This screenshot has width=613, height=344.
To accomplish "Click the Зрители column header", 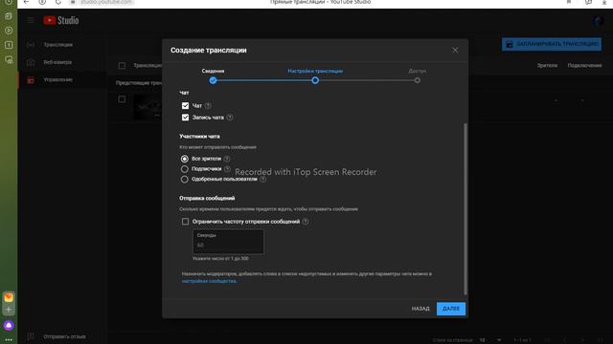I will [547, 66].
